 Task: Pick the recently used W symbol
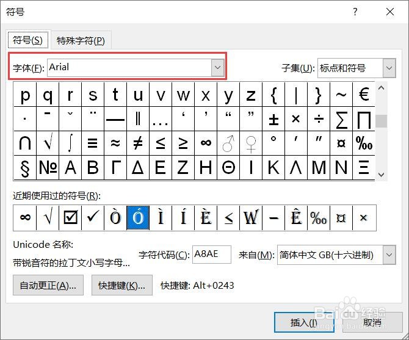(251, 218)
